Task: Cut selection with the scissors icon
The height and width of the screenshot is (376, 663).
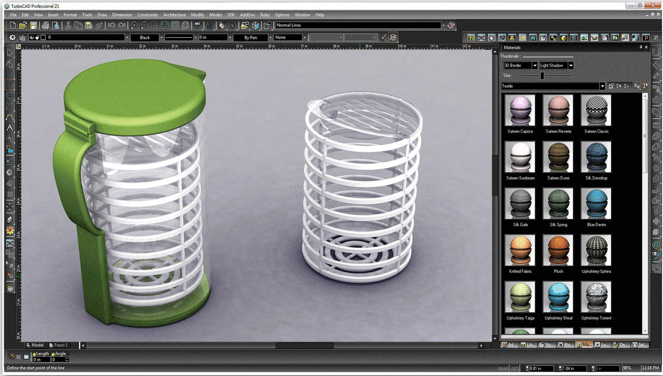Action: [x=68, y=26]
